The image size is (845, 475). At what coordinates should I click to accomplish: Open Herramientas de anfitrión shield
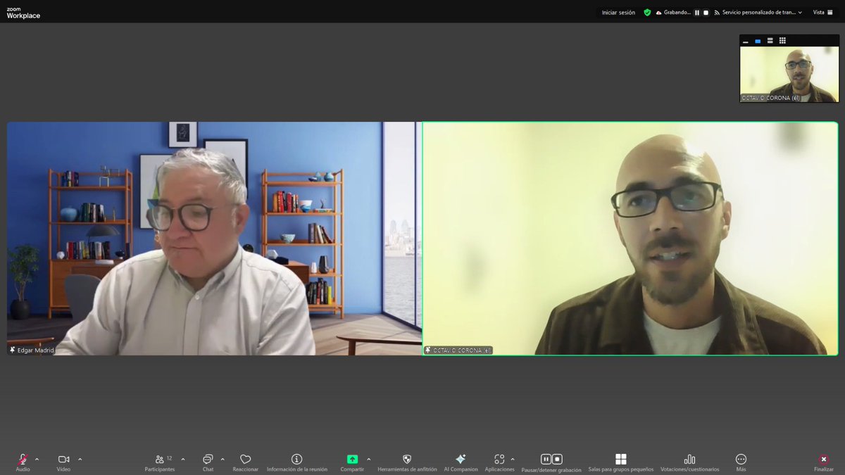click(x=407, y=462)
